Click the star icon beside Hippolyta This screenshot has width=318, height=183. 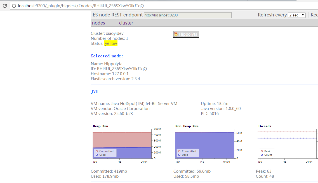click(176, 34)
